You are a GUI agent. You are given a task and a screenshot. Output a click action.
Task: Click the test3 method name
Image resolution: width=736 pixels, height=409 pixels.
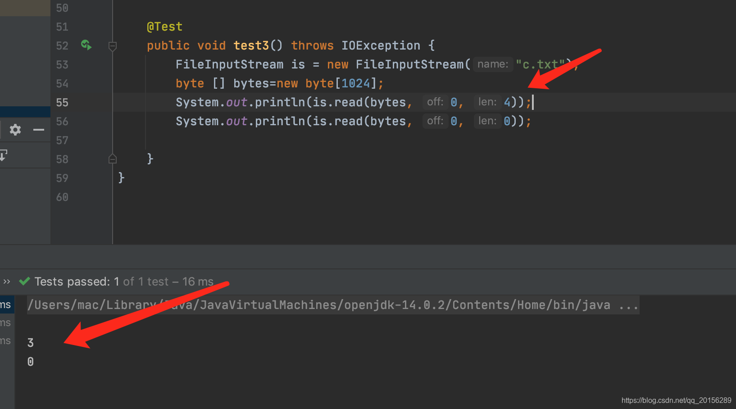coord(251,45)
